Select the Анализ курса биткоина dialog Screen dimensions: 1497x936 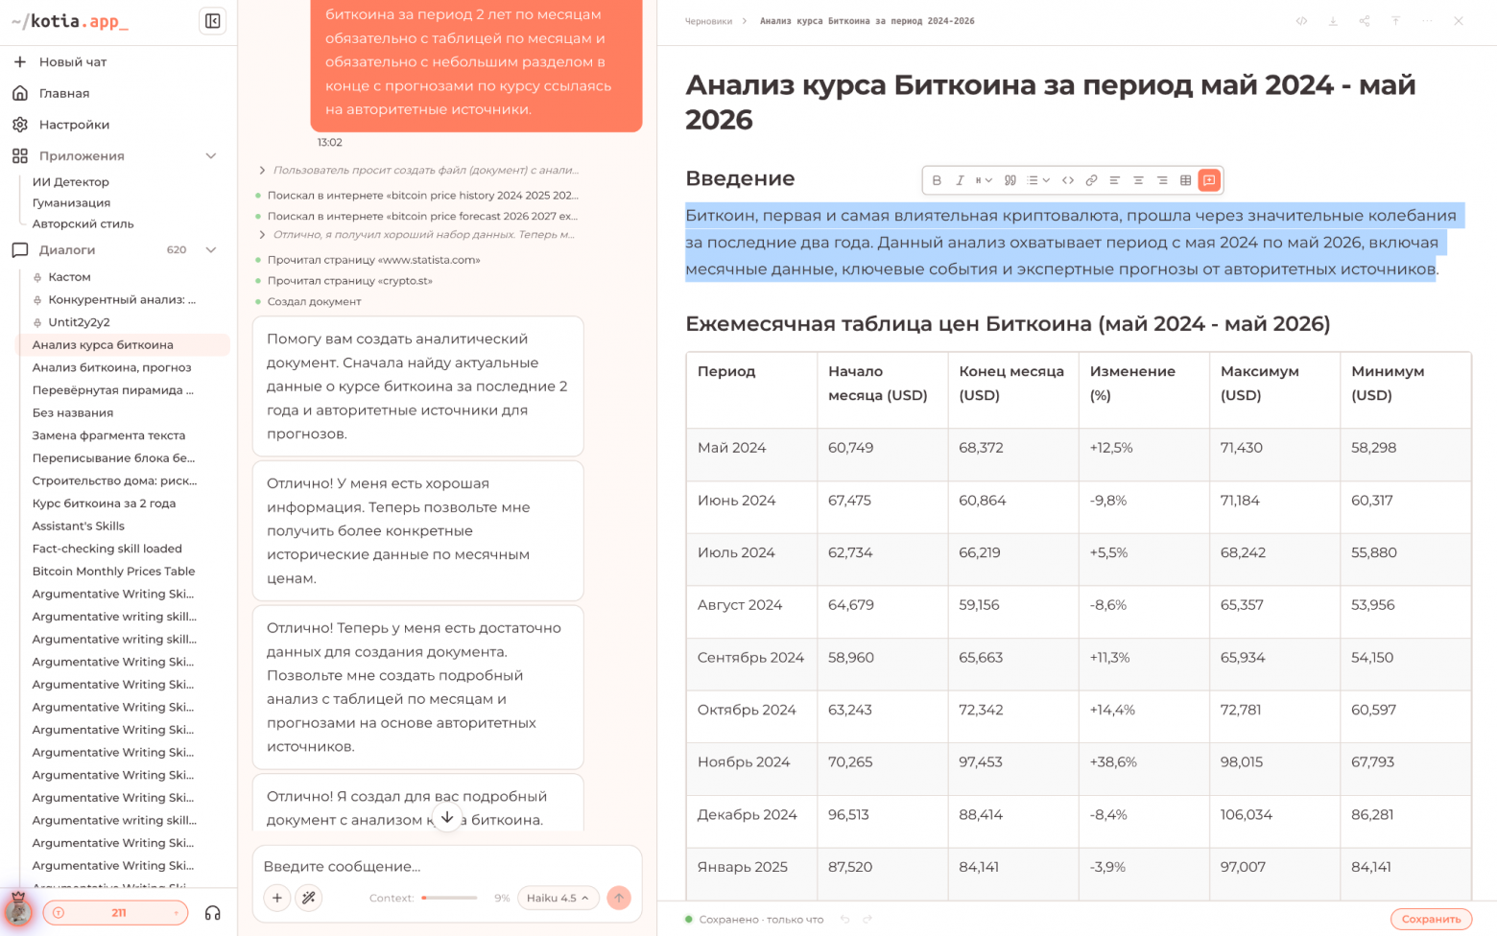[123, 345]
